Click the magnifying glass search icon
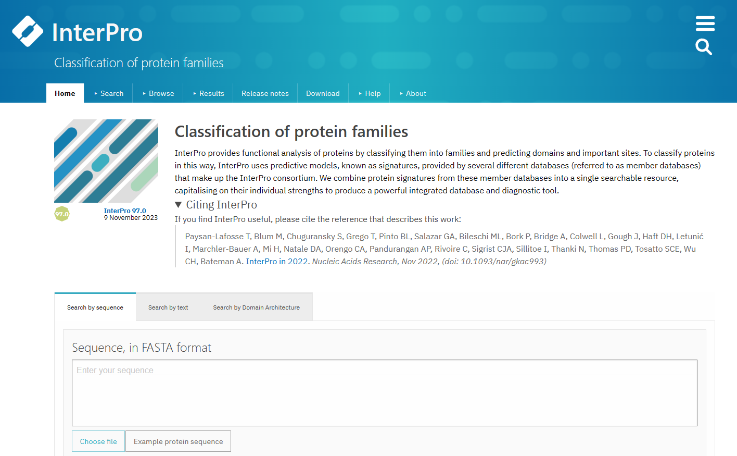Viewport: 737px width, 456px height. coord(704,47)
